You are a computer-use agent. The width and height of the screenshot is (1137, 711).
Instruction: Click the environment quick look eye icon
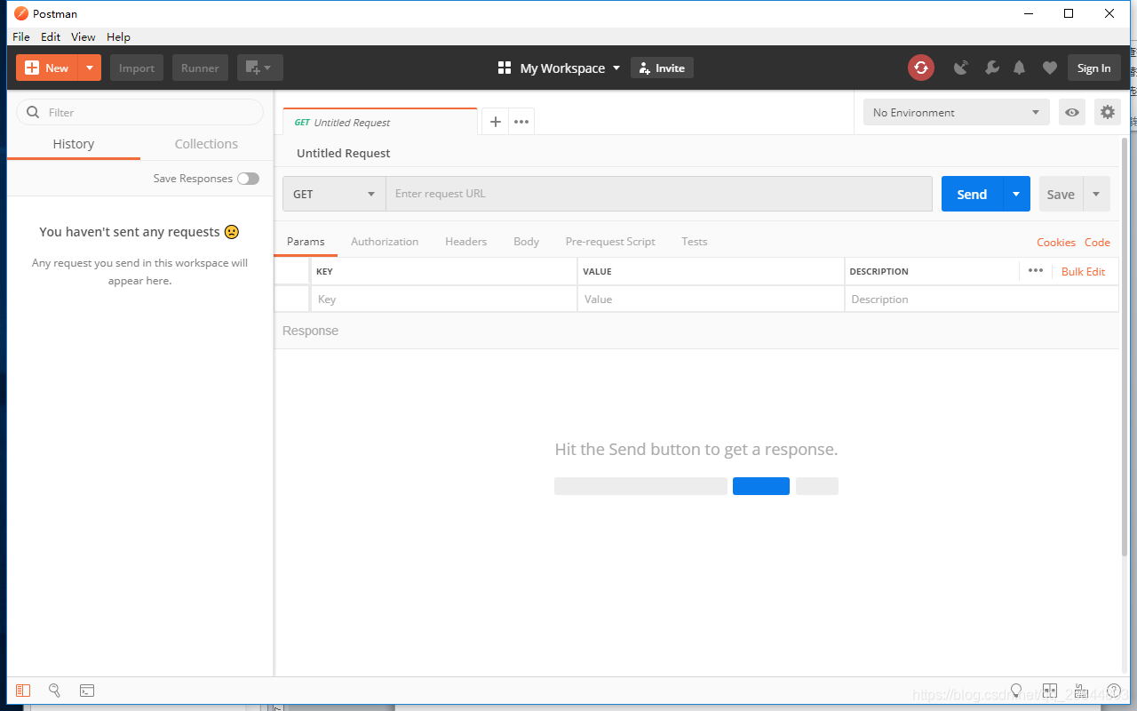tap(1072, 112)
